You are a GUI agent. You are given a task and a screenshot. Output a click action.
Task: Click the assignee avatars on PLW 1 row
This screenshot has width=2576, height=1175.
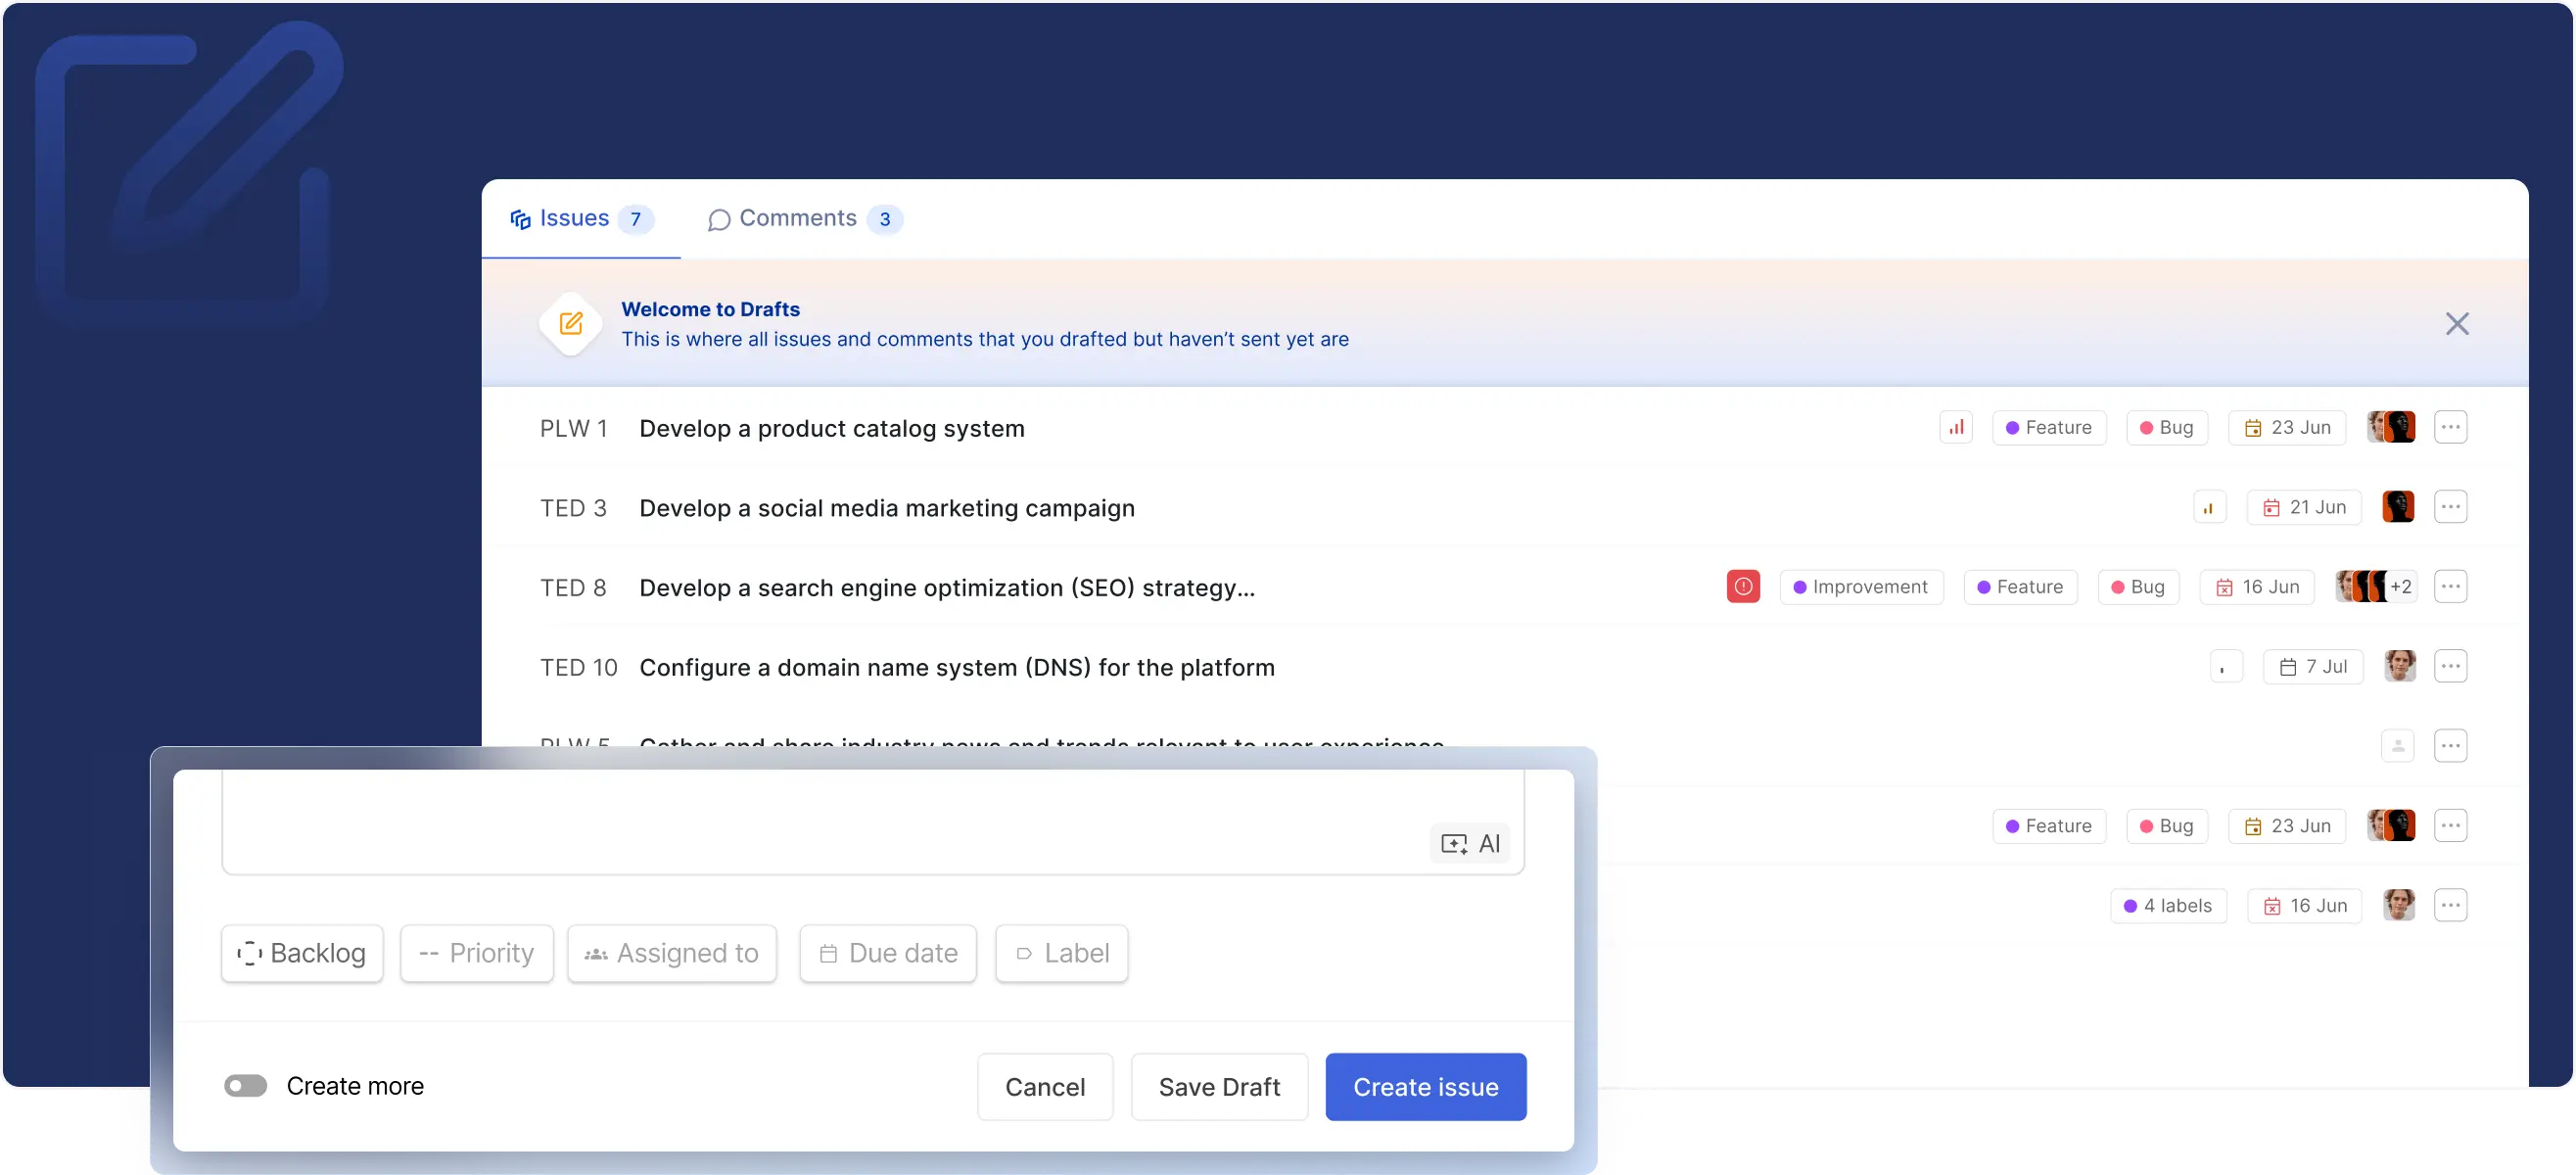[x=2391, y=428]
